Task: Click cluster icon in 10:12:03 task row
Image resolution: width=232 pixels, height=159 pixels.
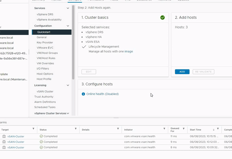Action: [4, 142]
